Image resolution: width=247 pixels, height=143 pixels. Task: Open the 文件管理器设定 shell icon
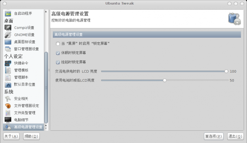coord(8,106)
